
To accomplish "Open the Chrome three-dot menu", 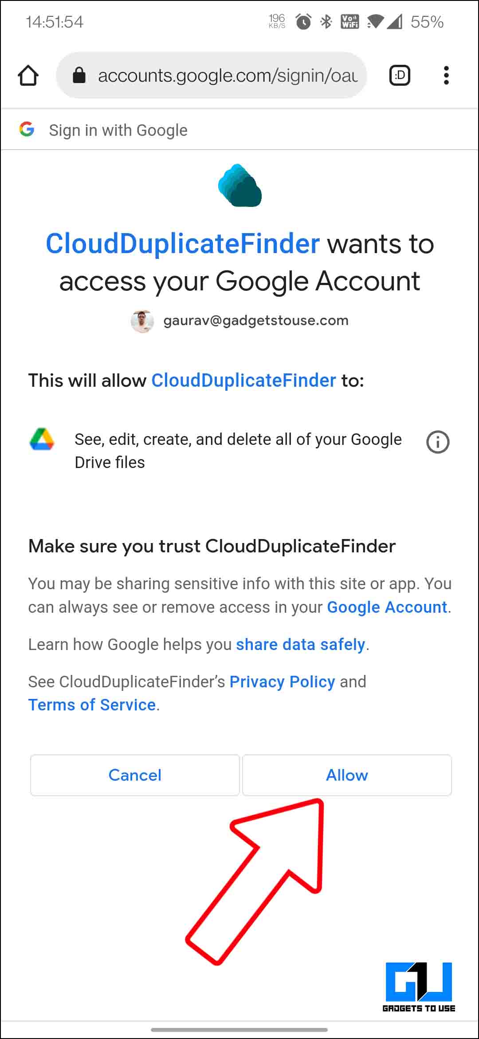I will pyautogui.click(x=446, y=75).
